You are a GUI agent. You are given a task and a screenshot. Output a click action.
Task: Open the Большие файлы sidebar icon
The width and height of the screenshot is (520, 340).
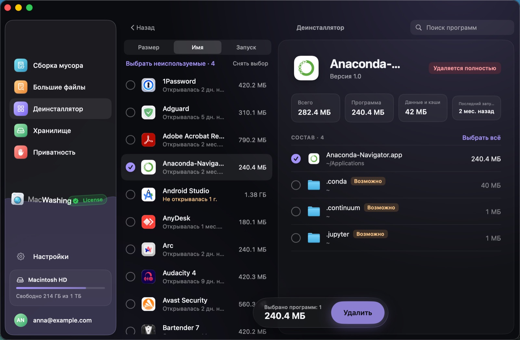(21, 87)
